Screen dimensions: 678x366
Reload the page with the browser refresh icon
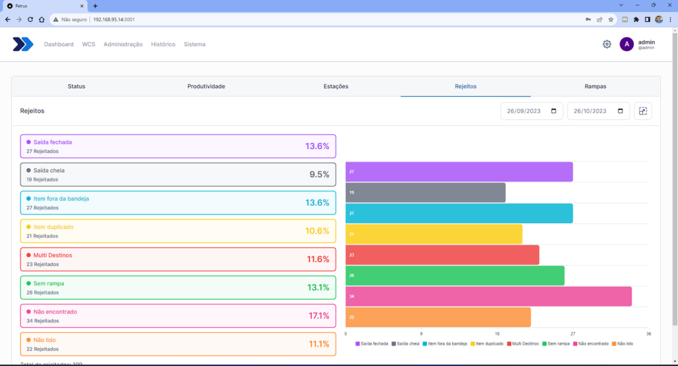[x=30, y=19]
